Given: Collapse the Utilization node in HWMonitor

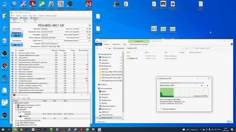Looking at the screenshot, I should coord(18,116).
